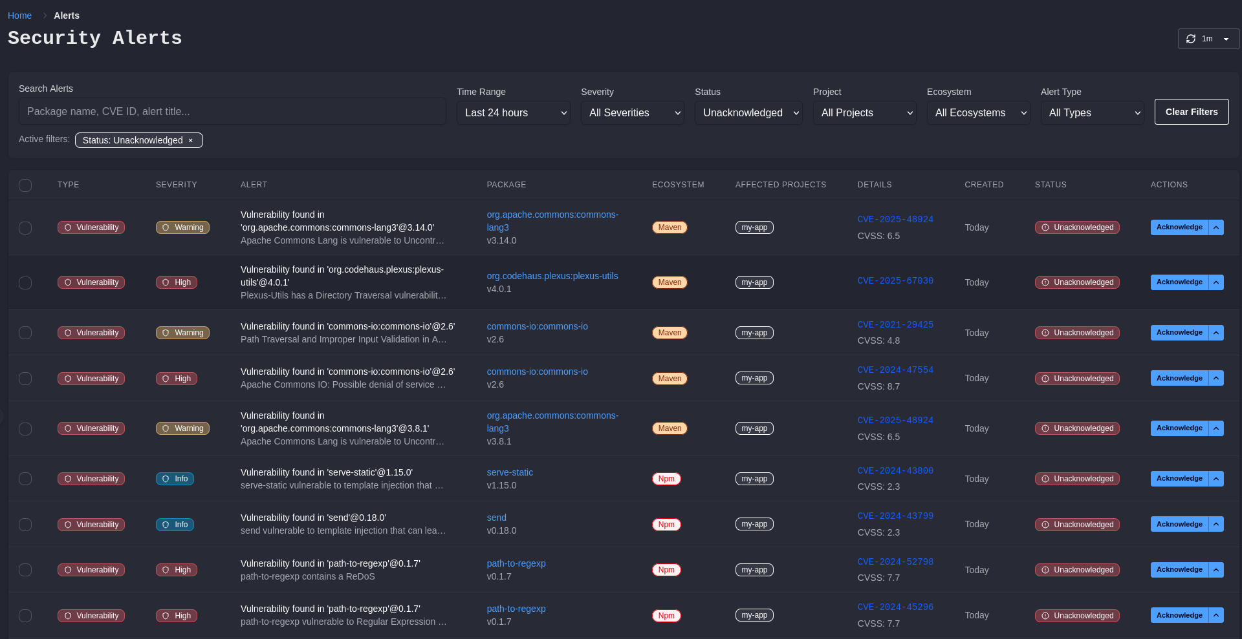Click alert text 'path-to-regexp contains a ReDoS'

pos(308,576)
